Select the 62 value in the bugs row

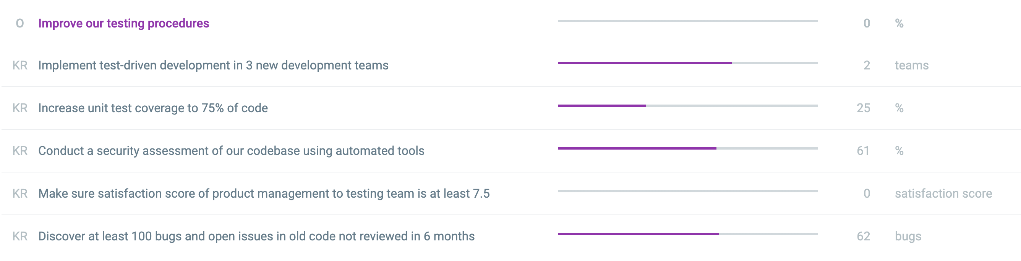pyautogui.click(x=863, y=237)
